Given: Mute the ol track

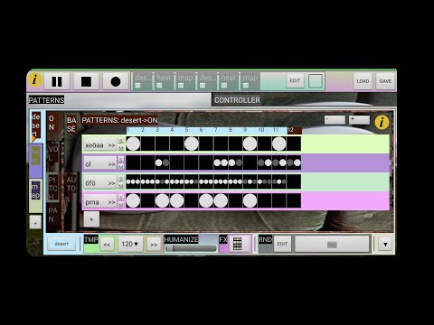Looking at the screenshot, I should tap(120, 167).
